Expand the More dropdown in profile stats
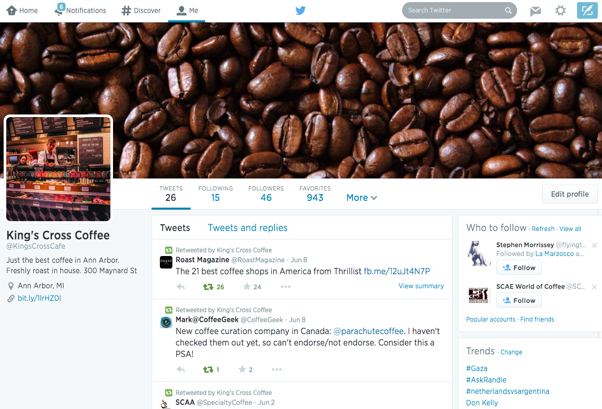Screen dimensions: 602x409 click(361, 198)
